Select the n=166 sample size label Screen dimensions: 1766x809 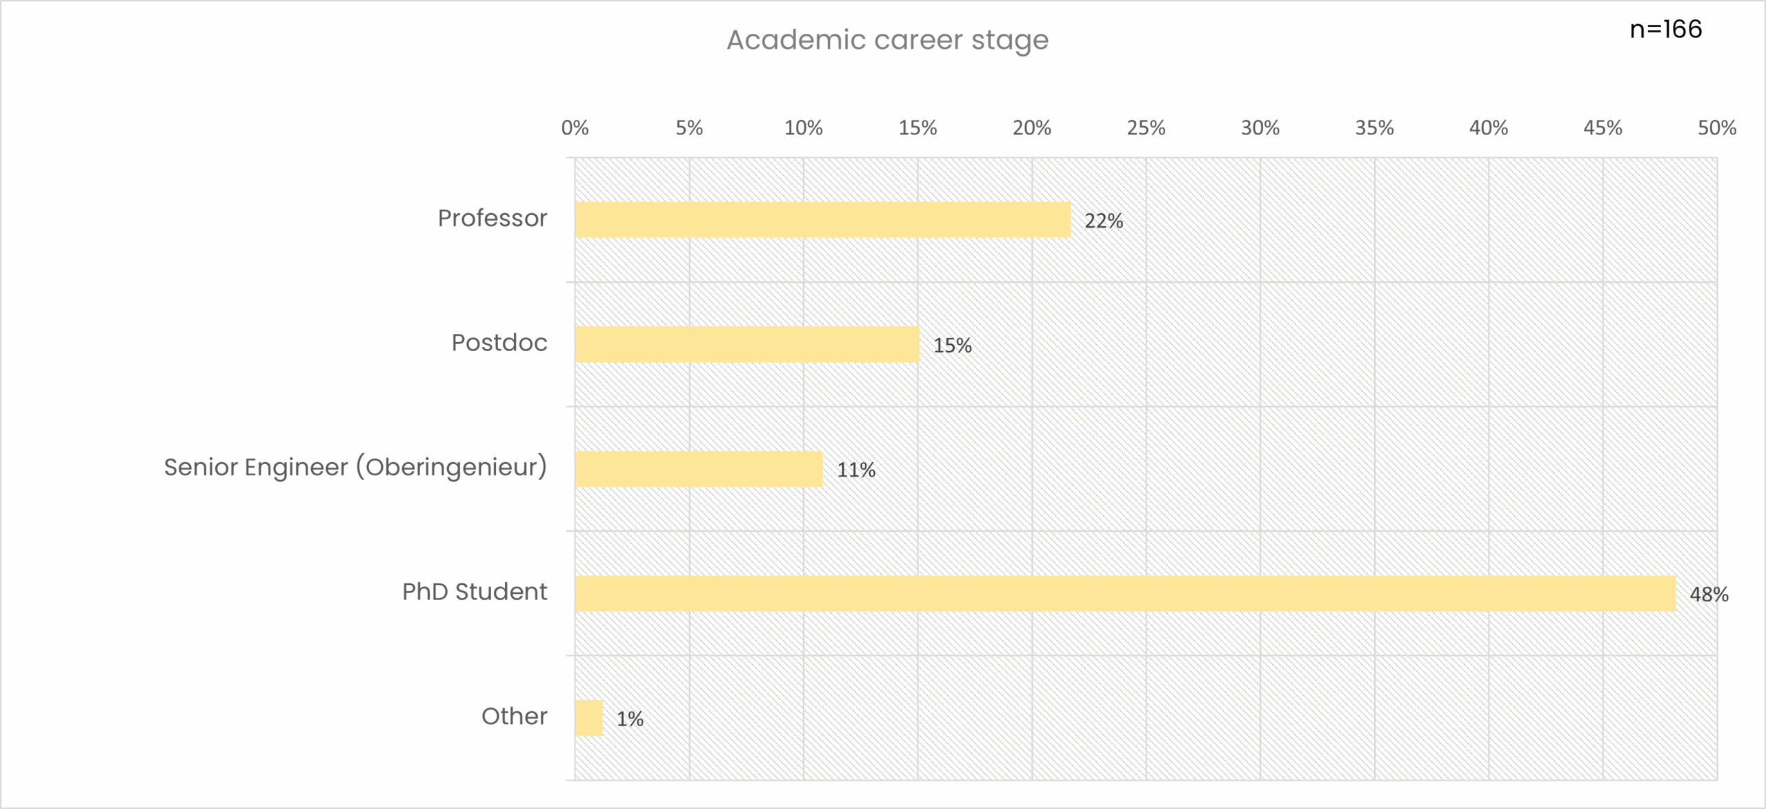coord(1665,29)
